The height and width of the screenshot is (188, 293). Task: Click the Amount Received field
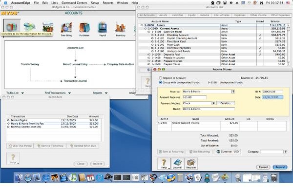coord(194,97)
